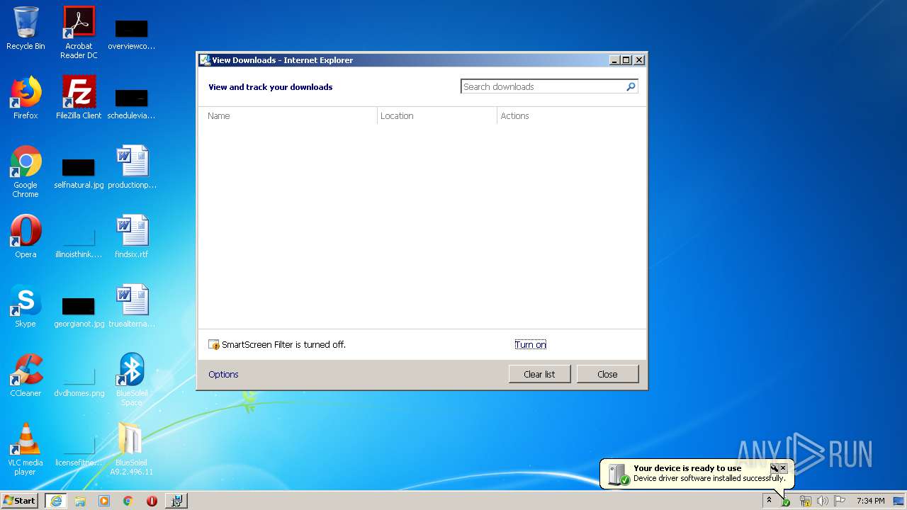Screen dimensions: 907x510
Task: Open the network tray icon
Action: click(805, 501)
